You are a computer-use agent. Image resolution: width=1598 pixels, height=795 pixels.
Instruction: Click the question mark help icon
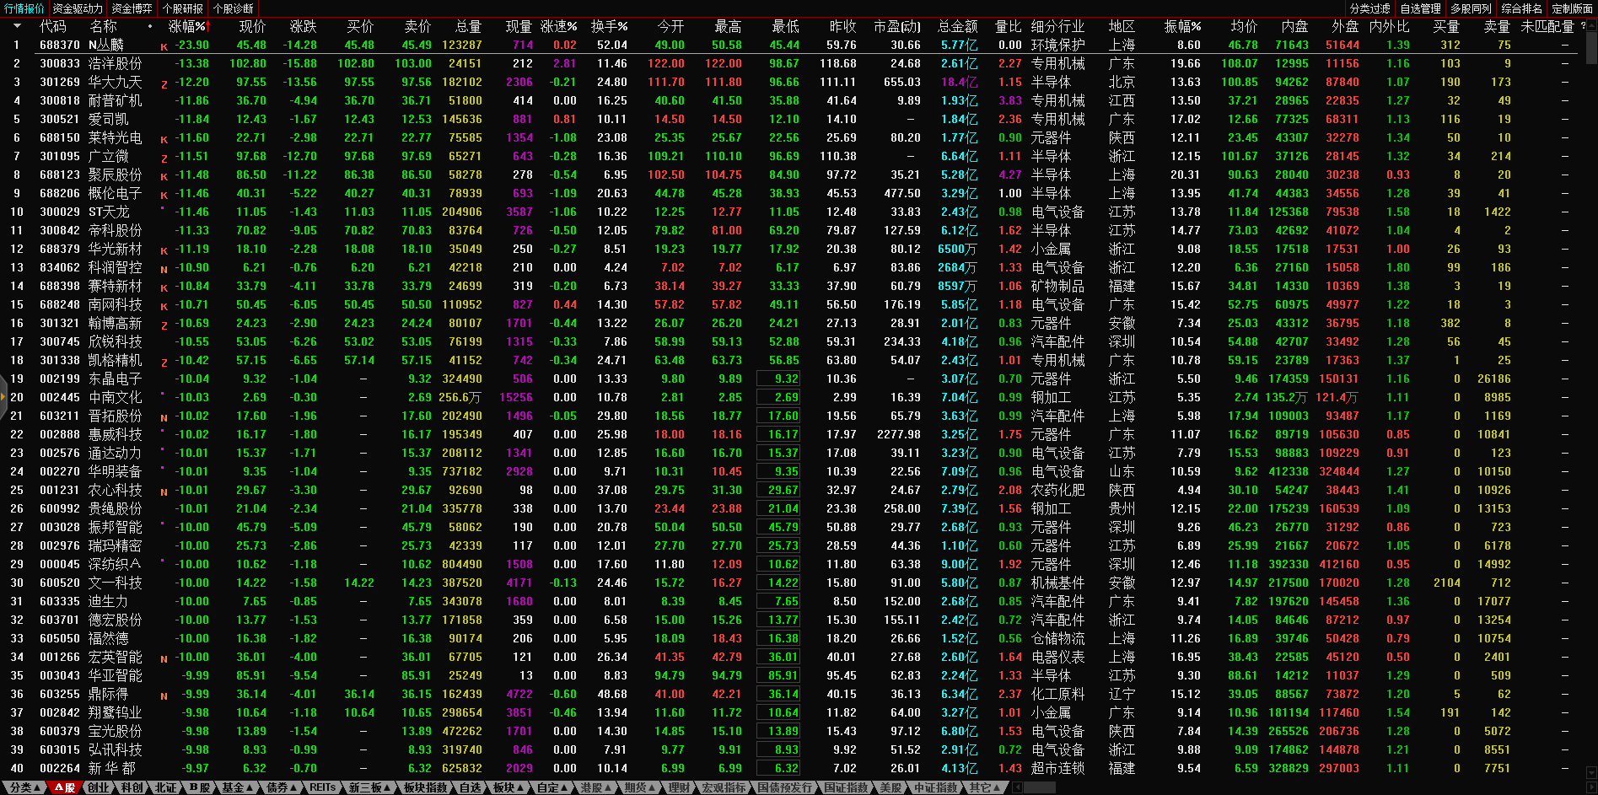click(1582, 26)
